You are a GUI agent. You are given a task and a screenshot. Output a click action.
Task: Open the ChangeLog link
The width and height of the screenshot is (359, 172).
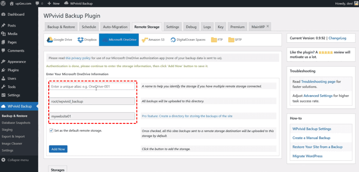337,38
